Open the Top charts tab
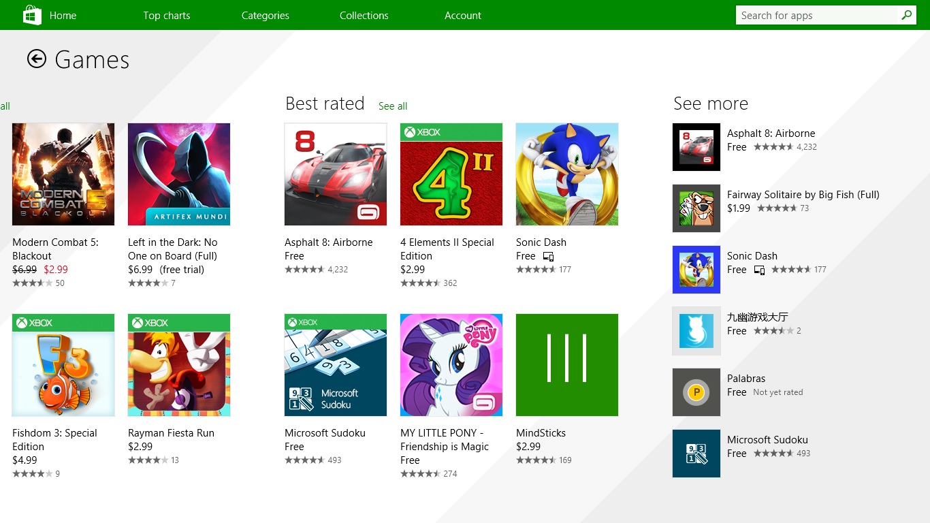The width and height of the screenshot is (930, 523). point(167,15)
